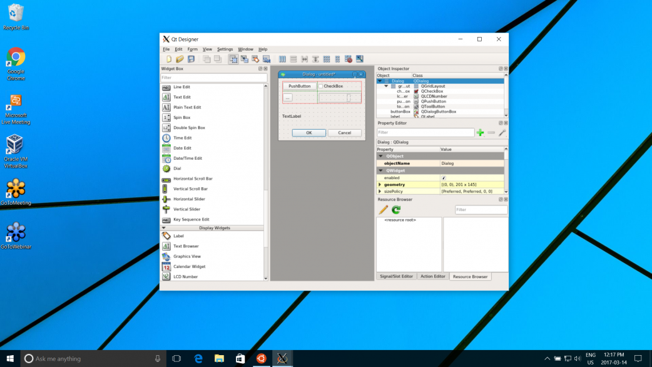Viewport: 652px width, 367px height.
Task: Add a dynamic property with the green plus
Action: [481, 133]
